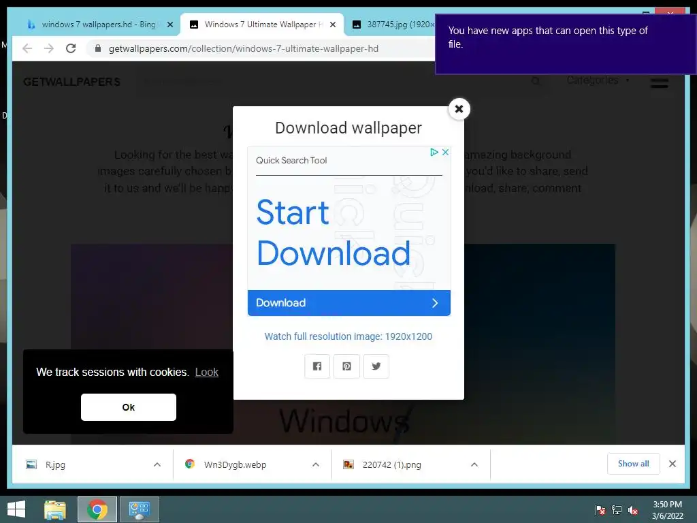Click the muted volume tray icon
The image size is (697, 523).
tap(633, 510)
